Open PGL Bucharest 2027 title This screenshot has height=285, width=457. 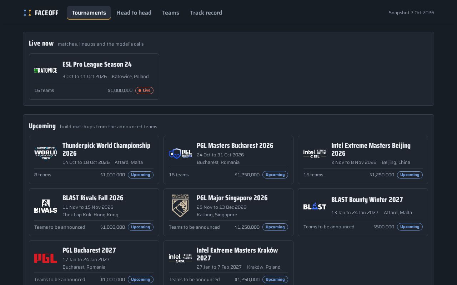[x=89, y=250]
